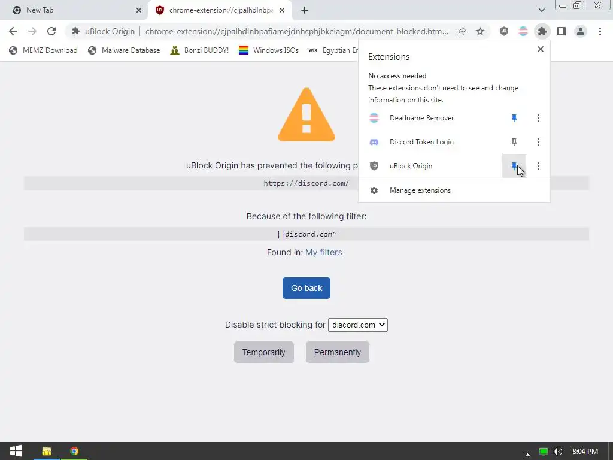Open Manage extensions

click(454, 190)
